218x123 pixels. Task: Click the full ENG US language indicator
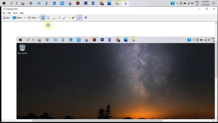(x=197, y=3)
